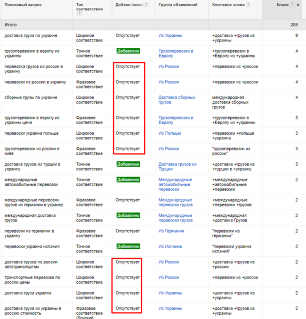Viewport: 306px width, 319px height.
Task: Click Широкое соответствие cell for 'сборные грузы по украине'
Action: tap(90, 100)
